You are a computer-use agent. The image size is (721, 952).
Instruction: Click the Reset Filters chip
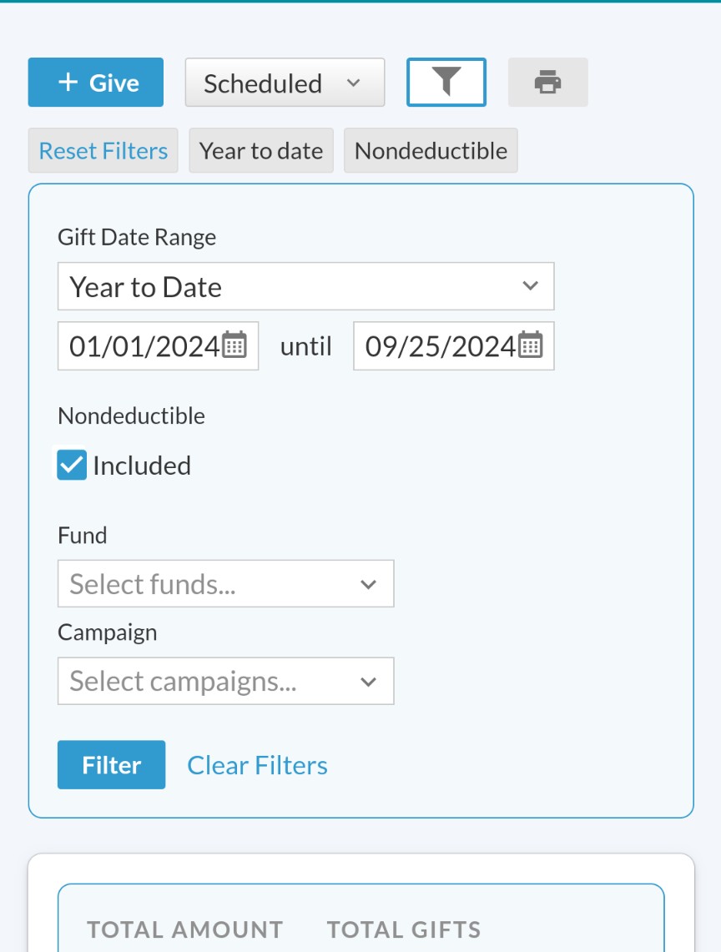coord(103,150)
